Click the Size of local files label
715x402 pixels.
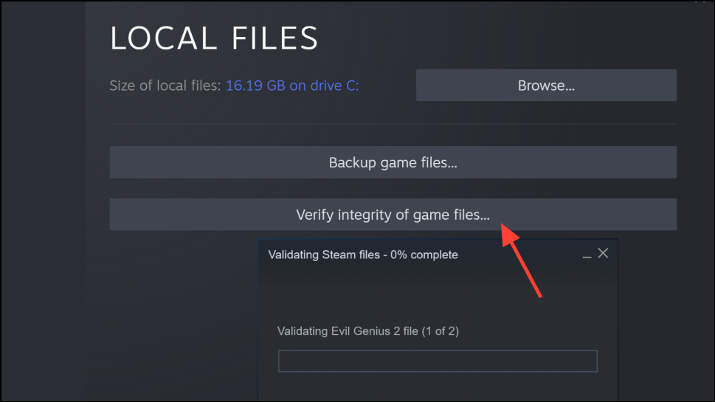coord(165,86)
